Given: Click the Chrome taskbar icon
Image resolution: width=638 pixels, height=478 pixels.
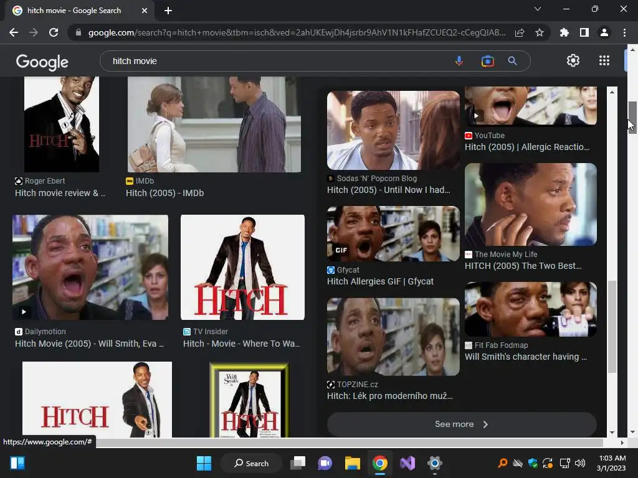Looking at the screenshot, I should pyautogui.click(x=380, y=463).
